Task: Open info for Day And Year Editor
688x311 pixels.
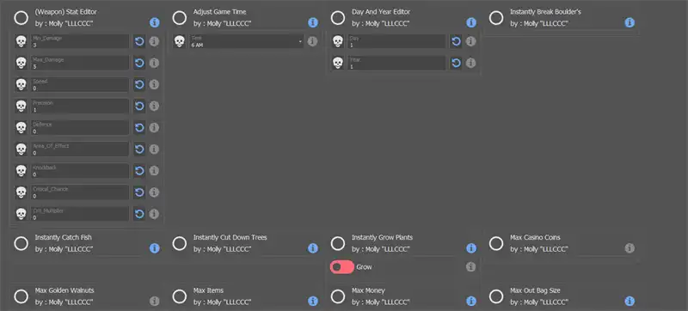Action: (x=470, y=22)
